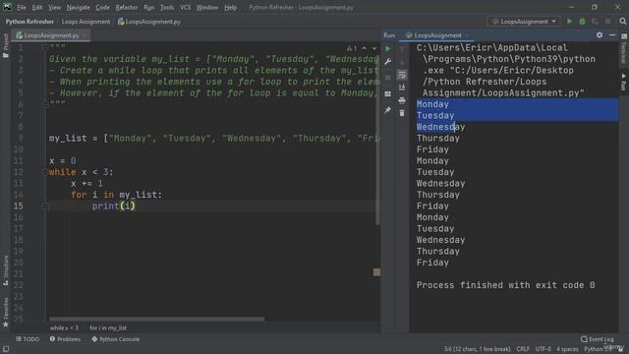Open the Structure tool window sidebar button
This screenshot has width=629, height=354.
[x=6, y=270]
